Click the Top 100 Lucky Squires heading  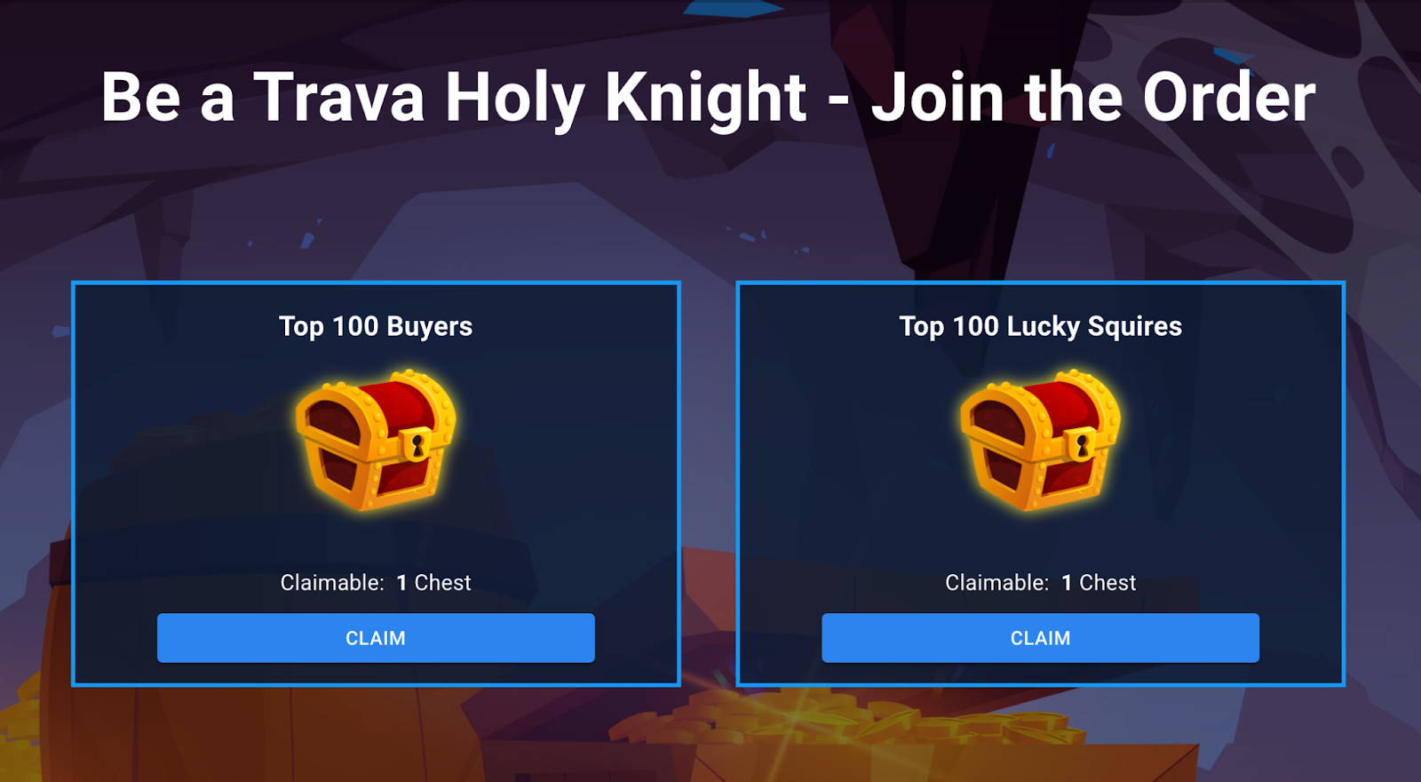(x=1040, y=326)
